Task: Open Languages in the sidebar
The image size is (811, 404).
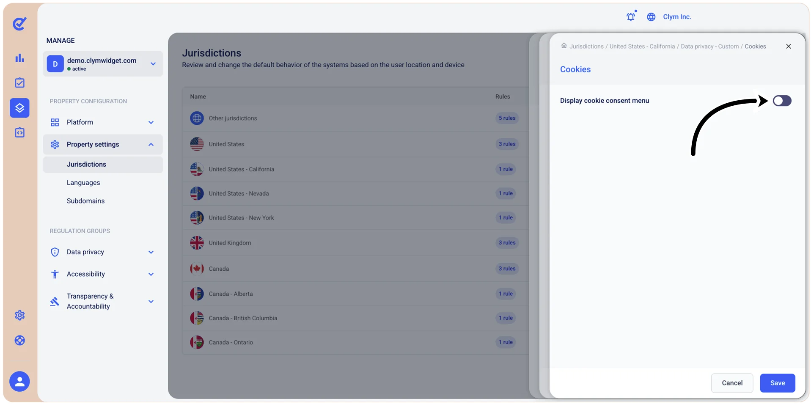Action: (x=83, y=183)
